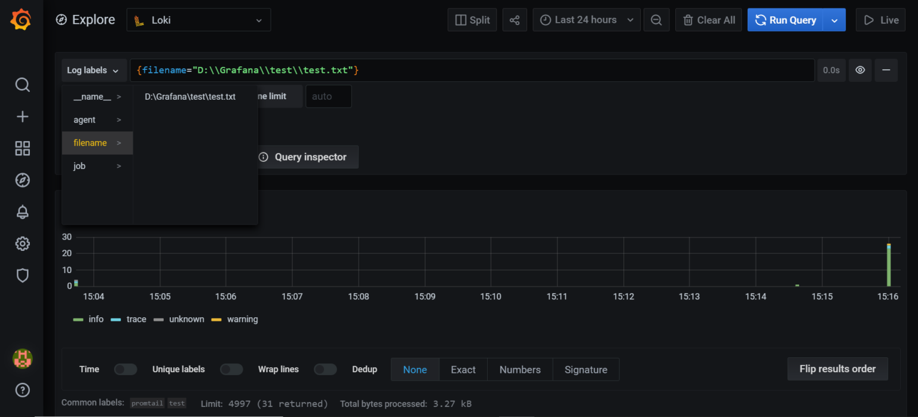
Task: Open the Configuration gear icon
Action: point(22,243)
